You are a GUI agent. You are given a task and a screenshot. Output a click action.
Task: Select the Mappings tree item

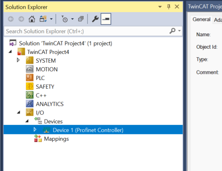(x=56, y=139)
